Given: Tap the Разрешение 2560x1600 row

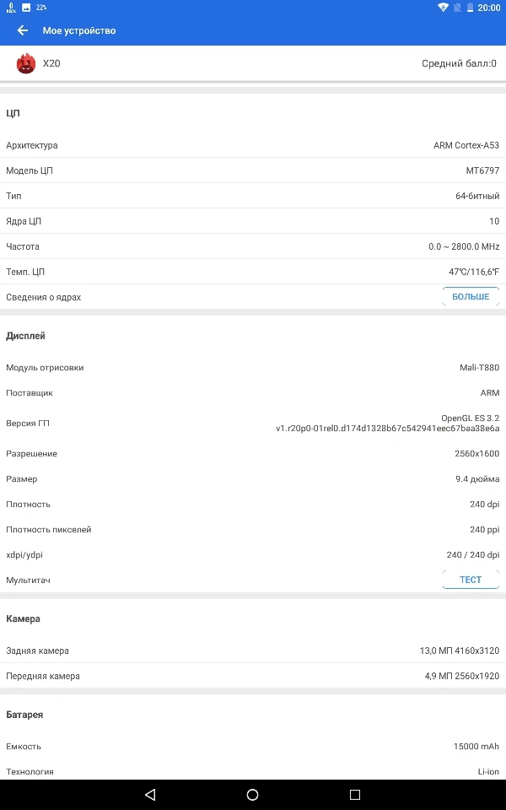Looking at the screenshot, I should [253, 454].
